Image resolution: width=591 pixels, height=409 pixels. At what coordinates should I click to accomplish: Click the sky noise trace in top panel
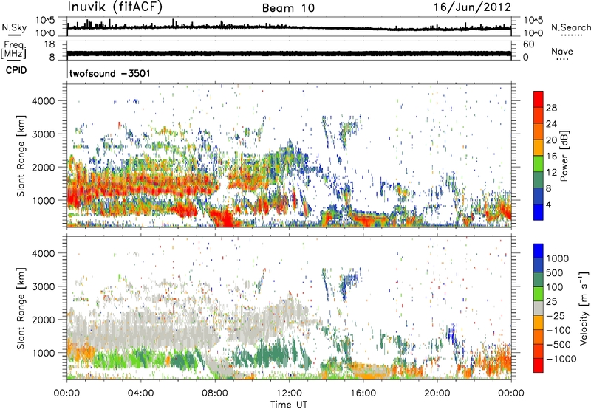pos(289,27)
